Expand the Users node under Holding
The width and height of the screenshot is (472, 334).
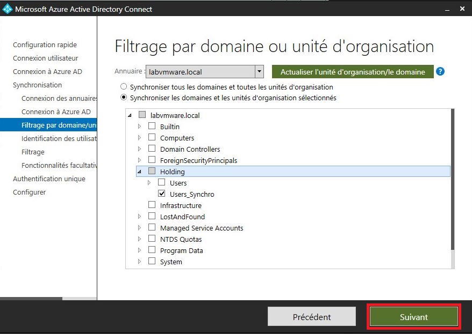point(149,183)
